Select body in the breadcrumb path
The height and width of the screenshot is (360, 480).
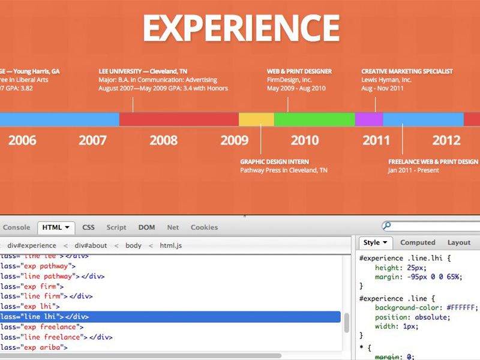point(133,245)
